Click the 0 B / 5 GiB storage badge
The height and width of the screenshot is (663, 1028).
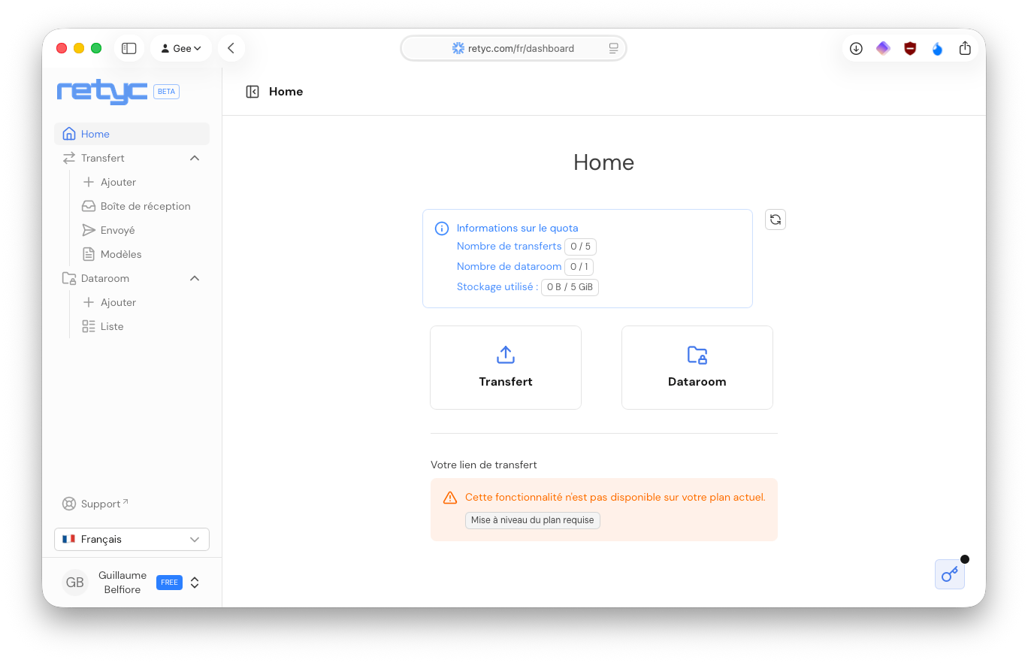click(x=570, y=287)
